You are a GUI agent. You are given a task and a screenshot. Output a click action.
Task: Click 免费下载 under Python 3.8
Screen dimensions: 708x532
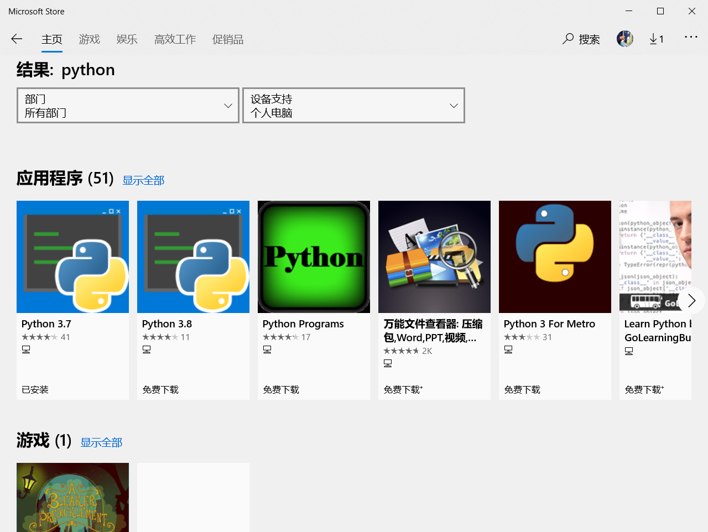click(x=160, y=390)
